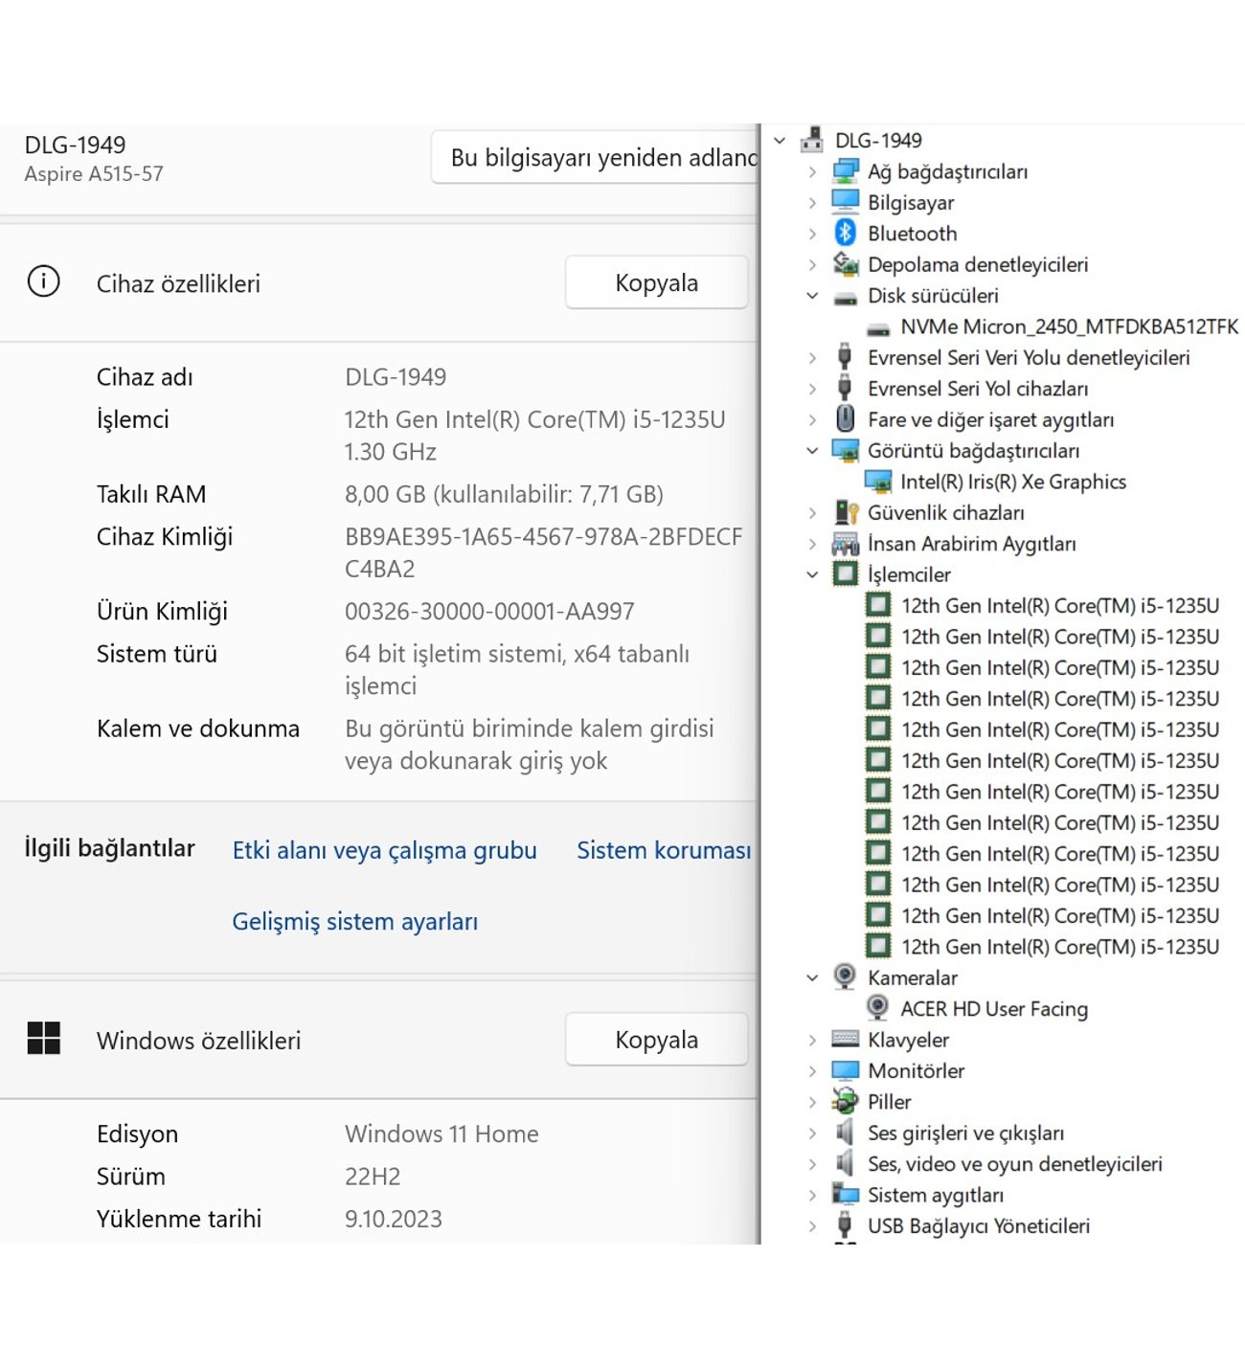Select ACER HD User Facing entry
This screenshot has width=1245, height=1369.
(x=994, y=1008)
